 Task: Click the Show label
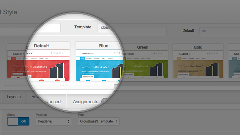pos(11,115)
